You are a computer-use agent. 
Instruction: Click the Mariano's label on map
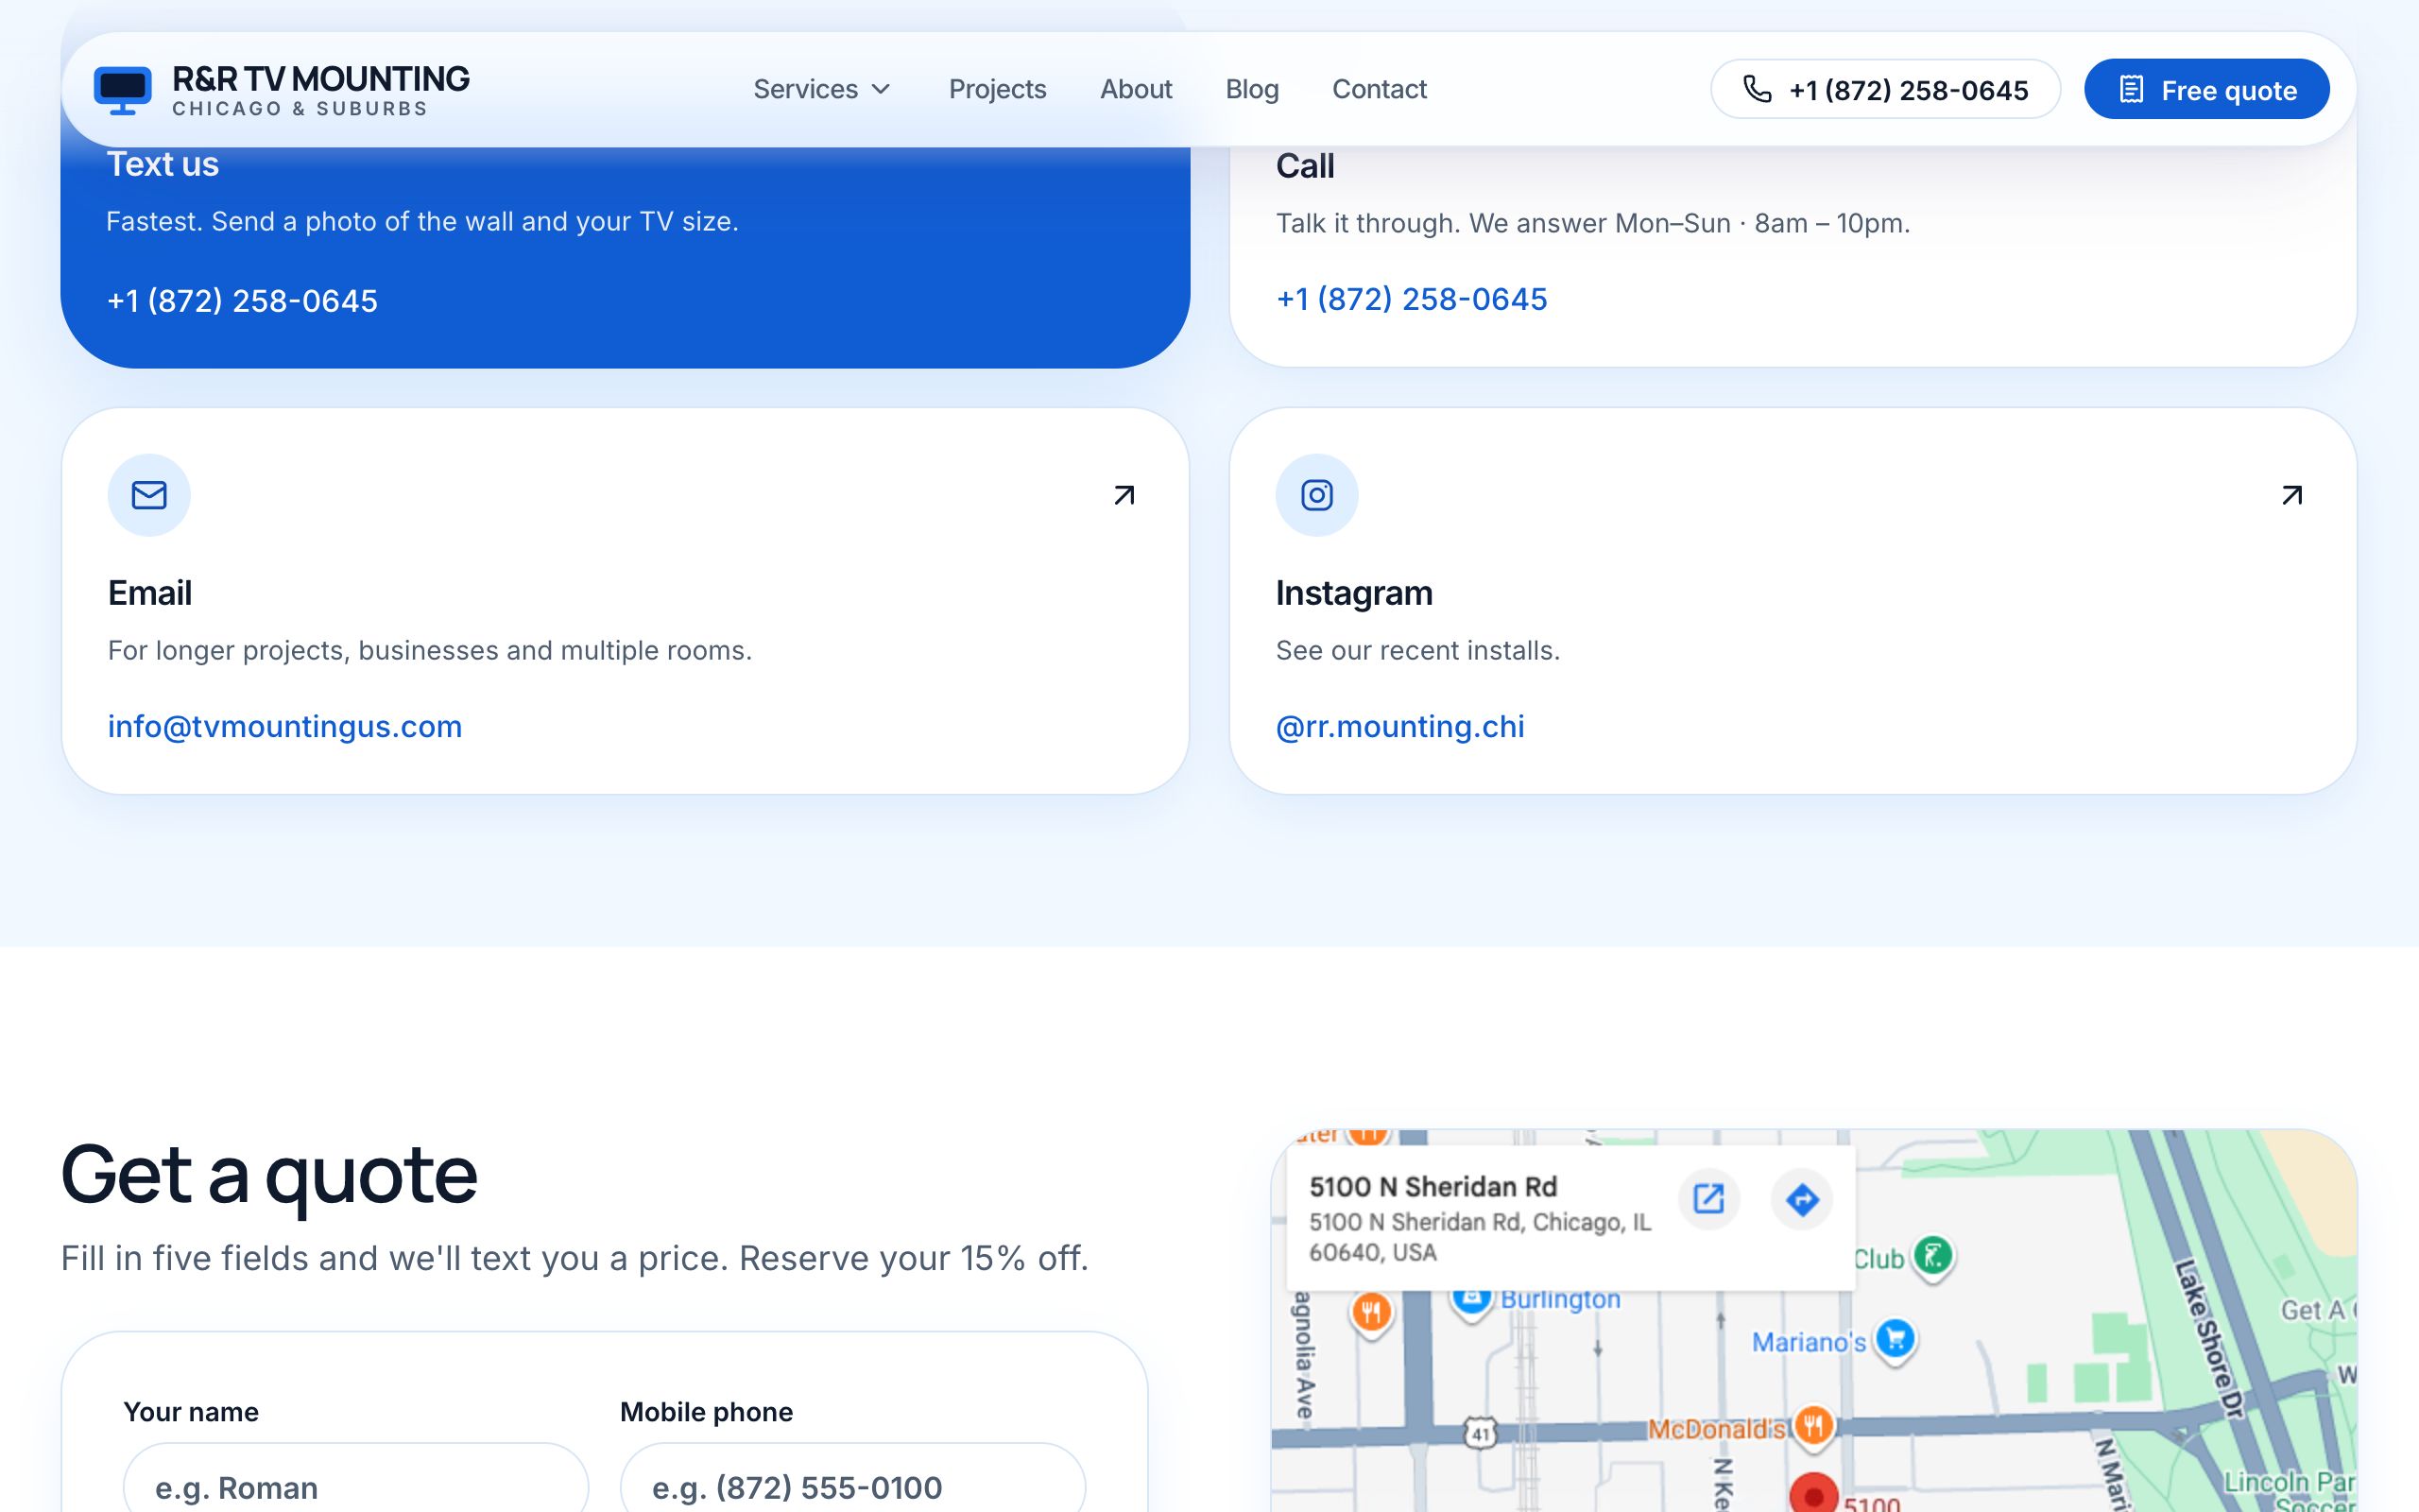point(1809,1342)
